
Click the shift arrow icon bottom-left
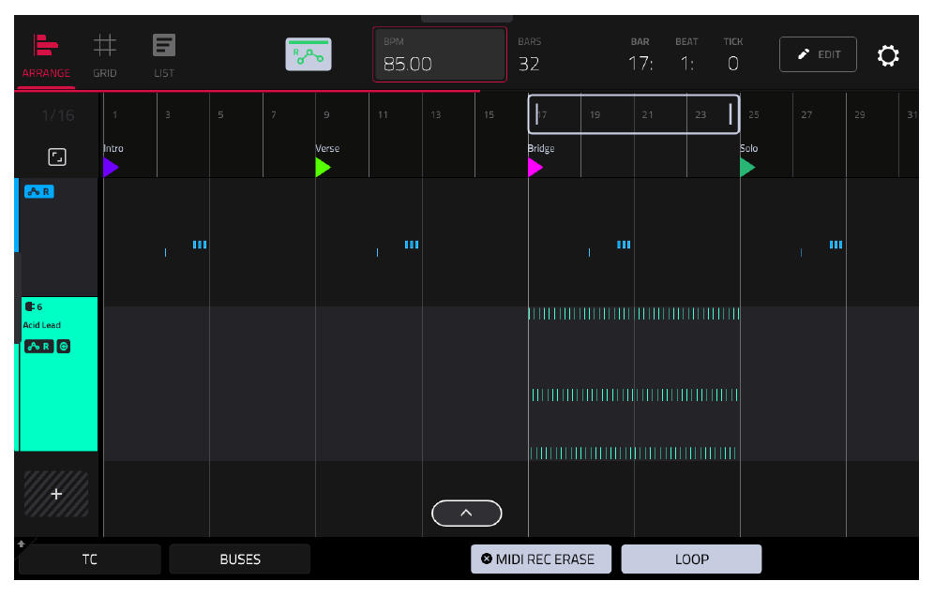tap(22, 544)
